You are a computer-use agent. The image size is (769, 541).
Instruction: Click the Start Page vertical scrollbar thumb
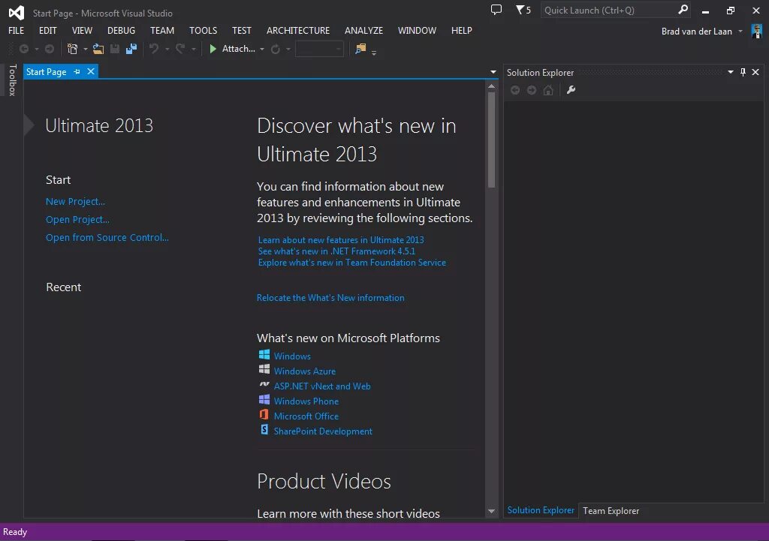(x=491, y=140)
